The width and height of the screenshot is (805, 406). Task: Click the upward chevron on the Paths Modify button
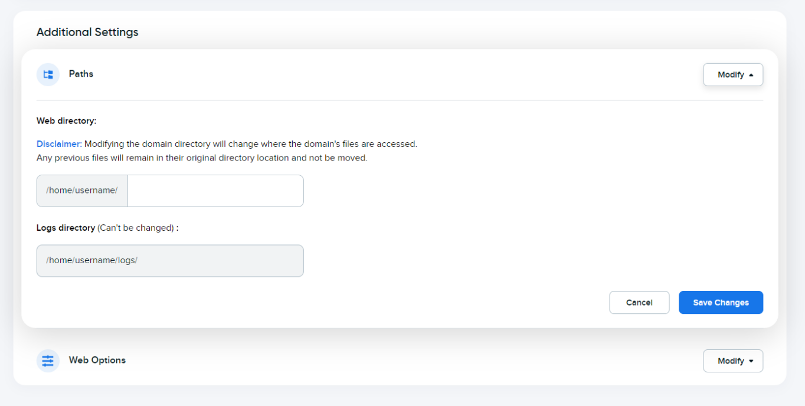[751, 74]
